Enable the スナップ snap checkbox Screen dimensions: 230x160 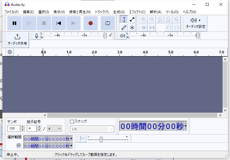tap(72, 122)
